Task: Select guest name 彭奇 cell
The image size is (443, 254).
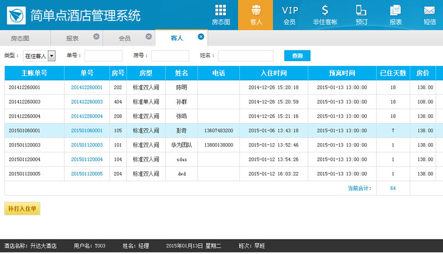Action: tap(182, 131)
